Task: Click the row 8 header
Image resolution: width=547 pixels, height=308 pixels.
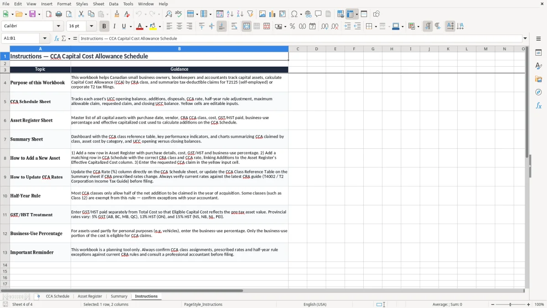Action: click(x=5, y=158)
